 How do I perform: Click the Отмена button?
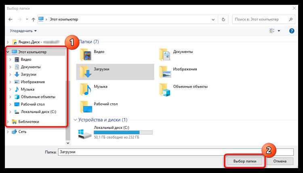pyautogui.click(x=280, y=161)
